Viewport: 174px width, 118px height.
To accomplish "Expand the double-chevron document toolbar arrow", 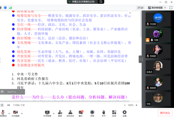I will point(130,13).
